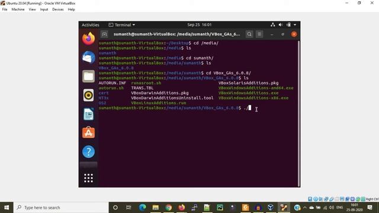Click the Windows taskbar search box
The image size is (379, 213).
click(x=61, y=208)
